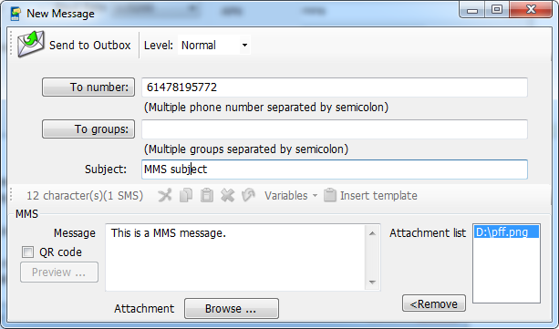
Task: Click the Cut scissors icon in toolbar
Action: pos(165,195)
